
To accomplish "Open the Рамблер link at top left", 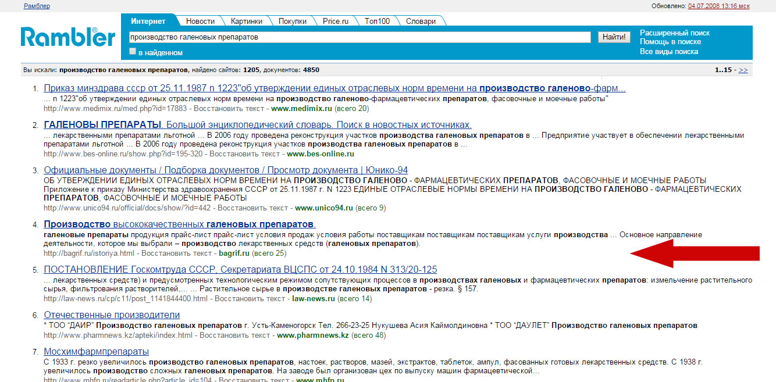I will (37, 6).
